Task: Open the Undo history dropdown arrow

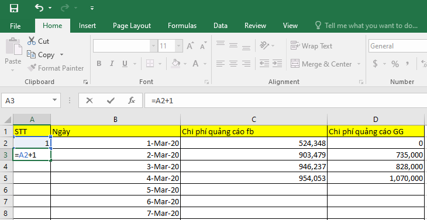Action: click(50, 8)
